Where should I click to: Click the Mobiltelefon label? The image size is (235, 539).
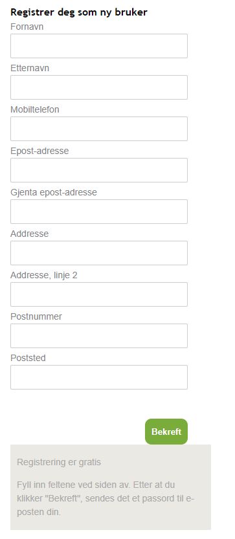tap(35, 109)
